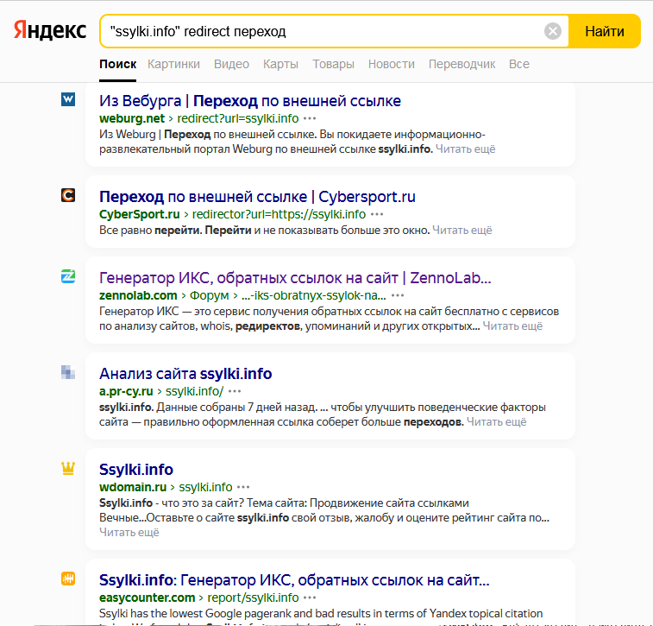This screenshot has height=626, width=653.
Task: Switch to the Картинки tab
Action: (173, 64)
